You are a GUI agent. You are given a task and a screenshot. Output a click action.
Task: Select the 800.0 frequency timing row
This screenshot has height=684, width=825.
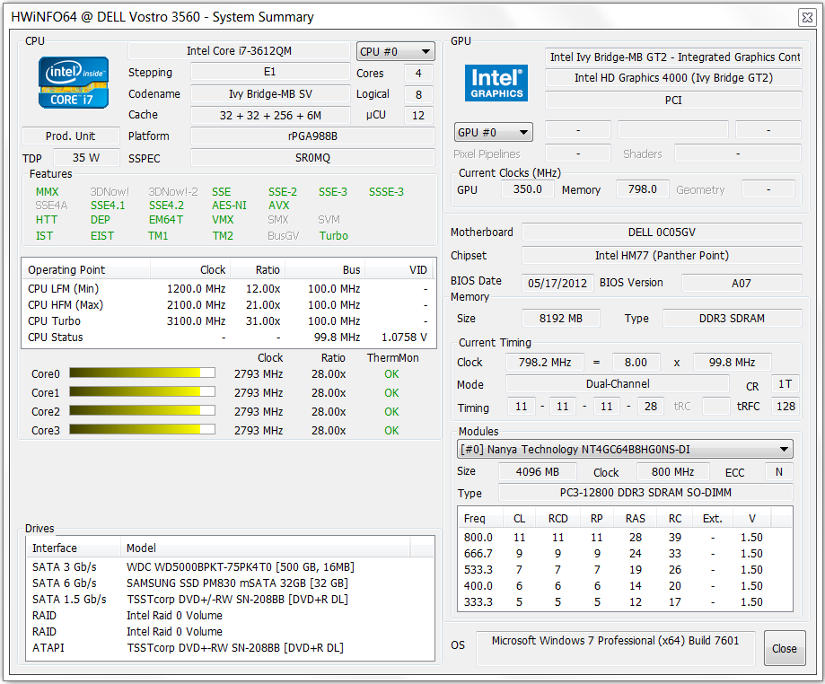(625, 537)
